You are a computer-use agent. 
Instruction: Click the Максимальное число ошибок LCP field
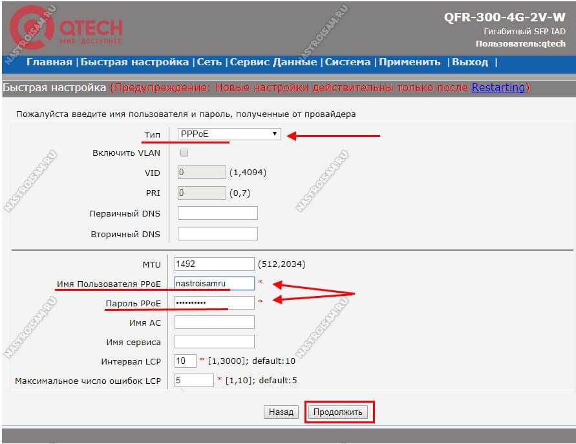[194, 380]
